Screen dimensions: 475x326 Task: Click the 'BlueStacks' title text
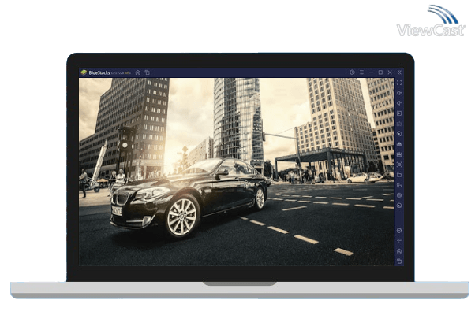pos(99,72)
